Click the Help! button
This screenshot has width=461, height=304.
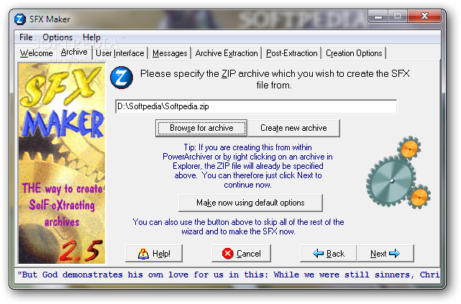point(154,254)
